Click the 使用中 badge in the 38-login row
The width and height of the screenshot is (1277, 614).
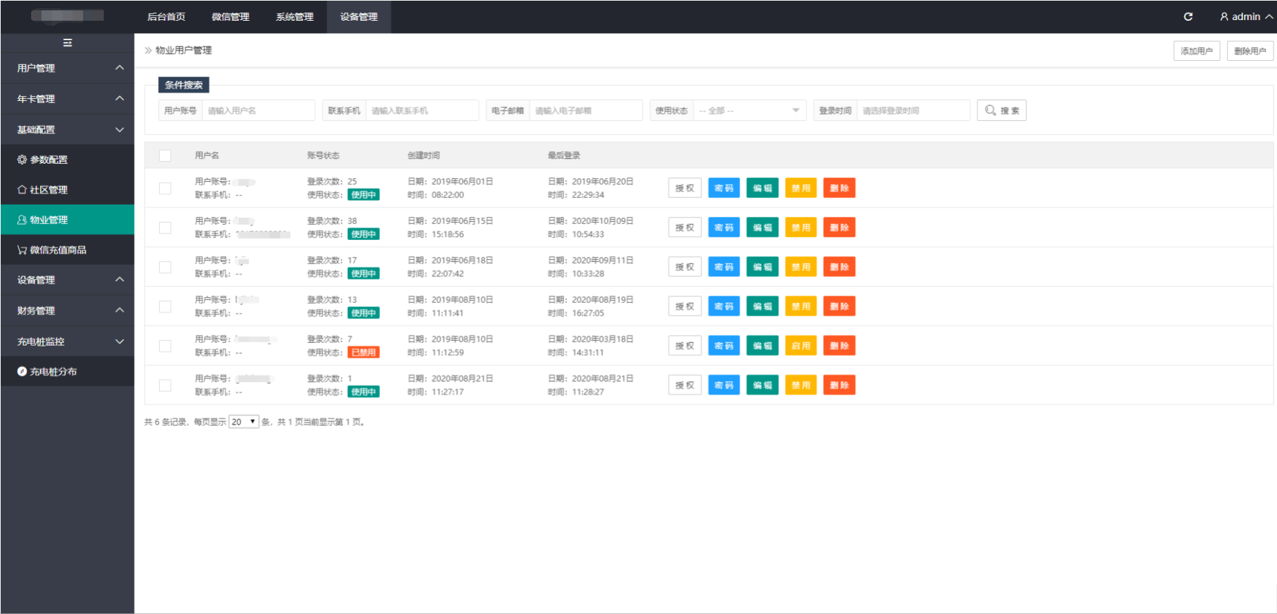click(363, 234)
